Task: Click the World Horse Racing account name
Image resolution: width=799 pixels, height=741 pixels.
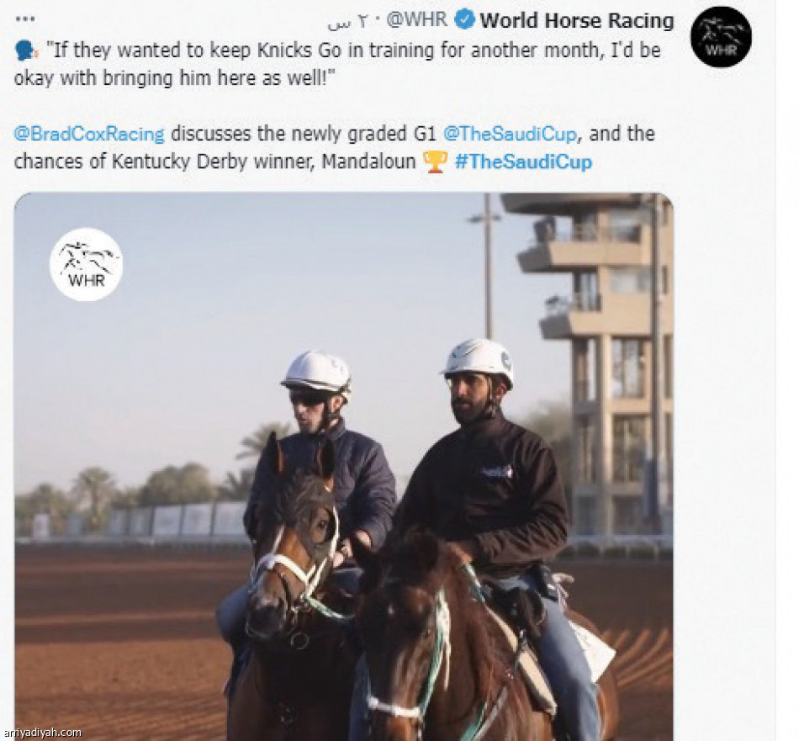Action: tap(577, 21)
